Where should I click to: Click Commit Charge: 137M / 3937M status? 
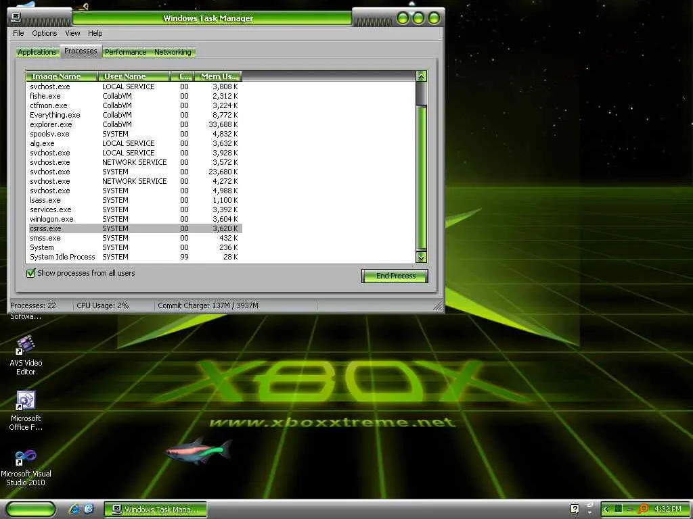tap(208, 305)
